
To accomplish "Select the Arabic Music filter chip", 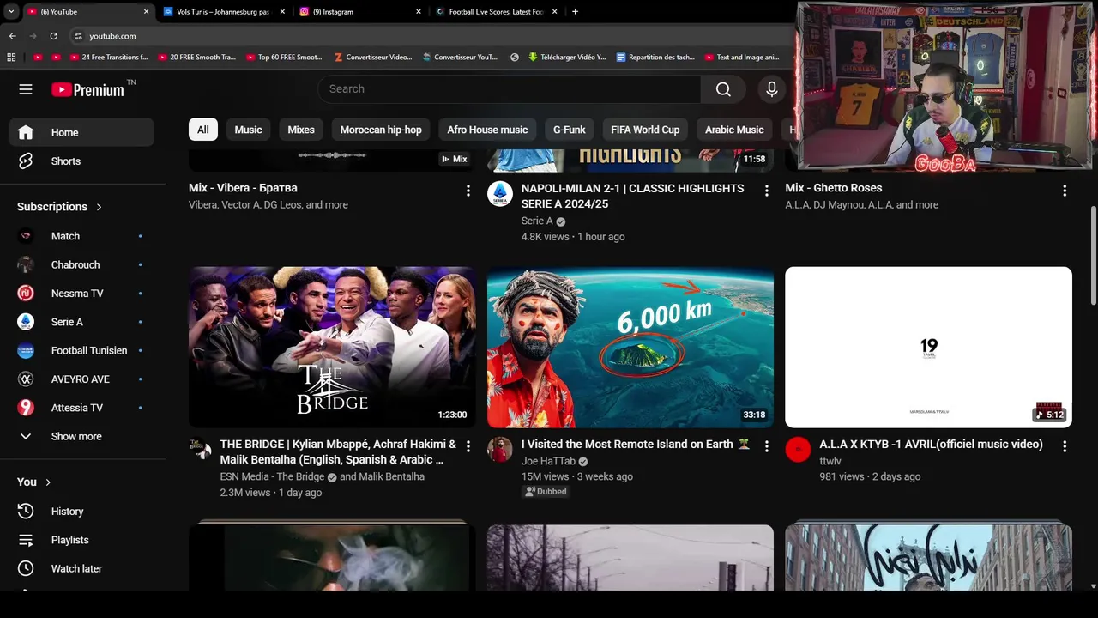I will [734, 130].
